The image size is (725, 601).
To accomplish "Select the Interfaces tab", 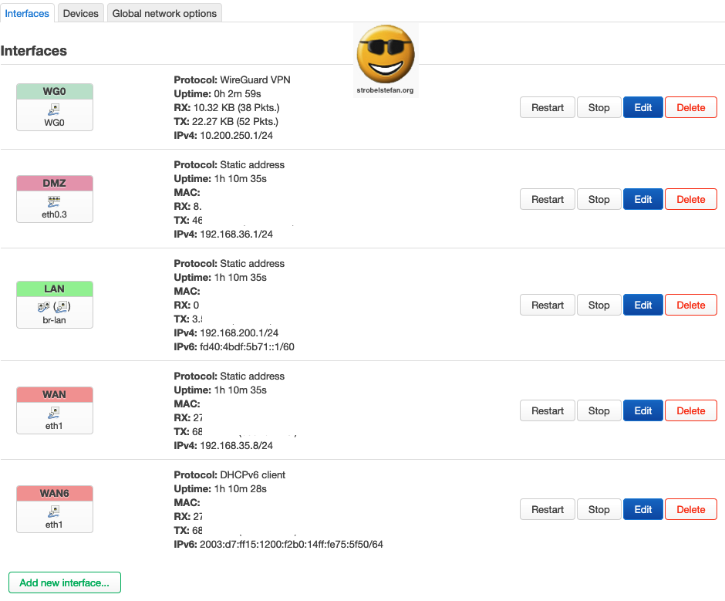I will (27, 13).
